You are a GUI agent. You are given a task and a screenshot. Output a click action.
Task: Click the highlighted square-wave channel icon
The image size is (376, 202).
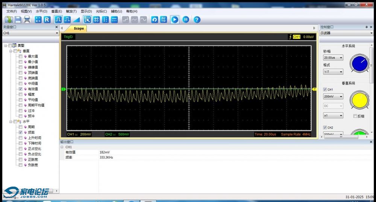58,20
